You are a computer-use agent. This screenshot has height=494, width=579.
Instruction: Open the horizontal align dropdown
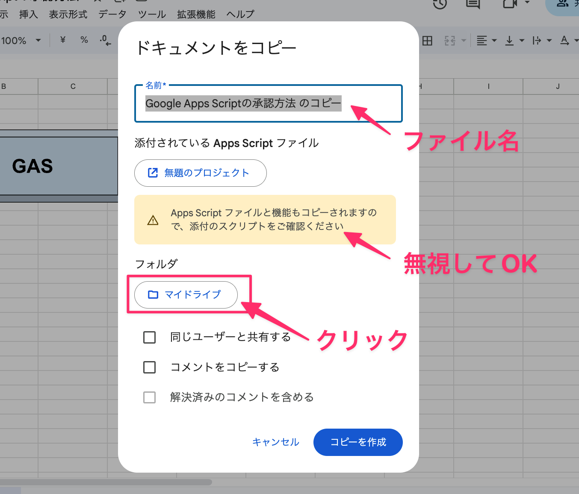pos(487,41)
